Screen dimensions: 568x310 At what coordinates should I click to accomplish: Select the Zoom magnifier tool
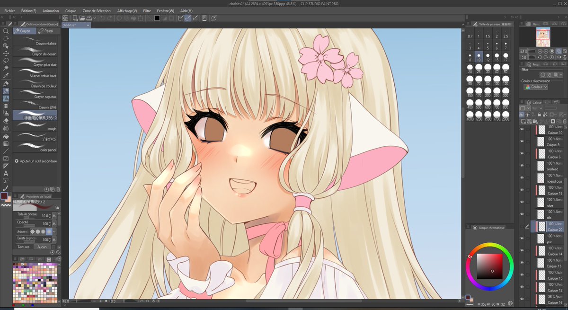click(x=6, y=31)
